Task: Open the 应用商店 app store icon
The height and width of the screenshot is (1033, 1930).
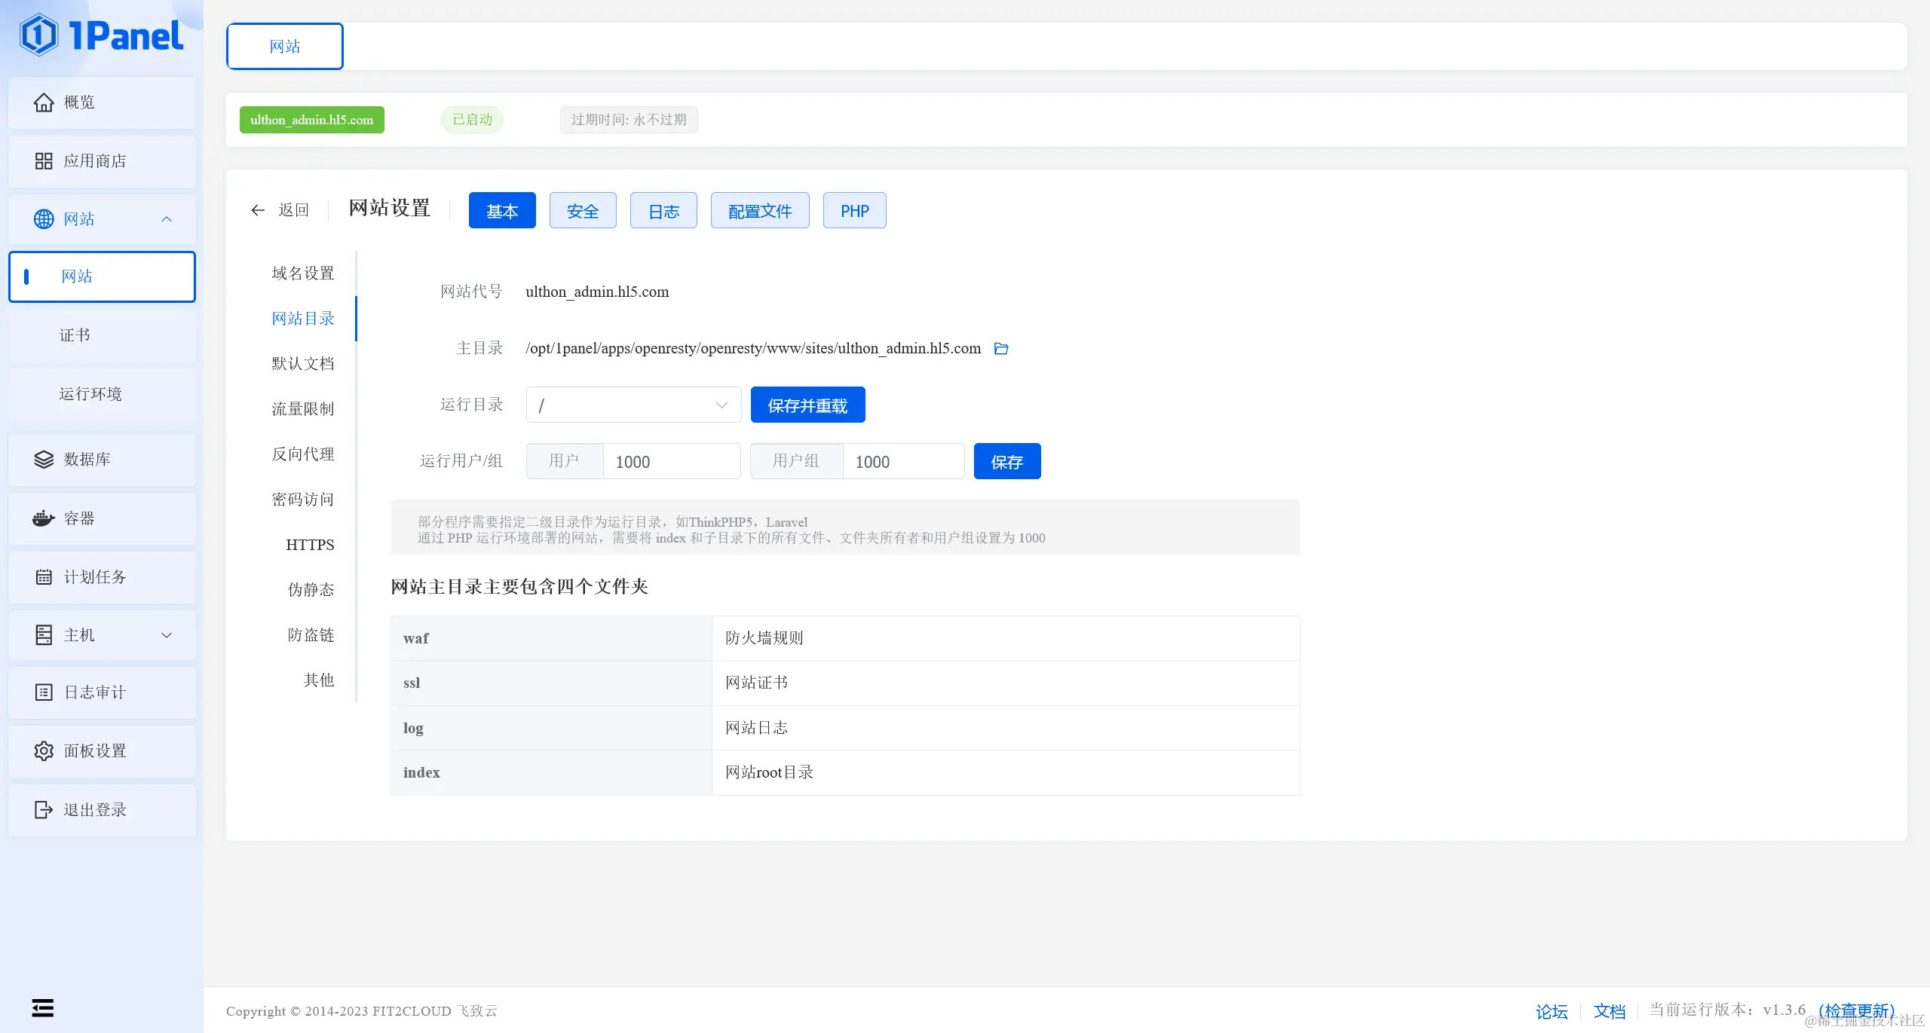Action: (44, 161)
